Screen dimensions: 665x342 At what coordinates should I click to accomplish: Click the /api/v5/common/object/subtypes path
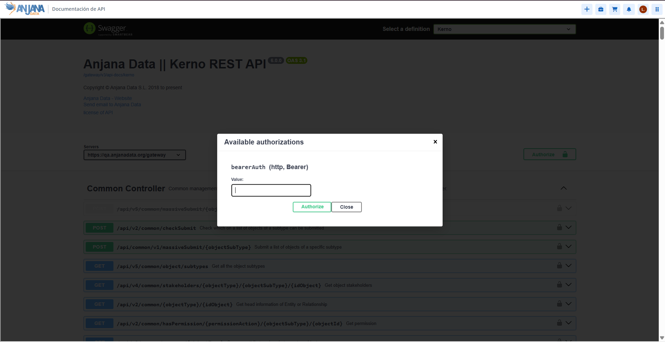click(162, 266)
